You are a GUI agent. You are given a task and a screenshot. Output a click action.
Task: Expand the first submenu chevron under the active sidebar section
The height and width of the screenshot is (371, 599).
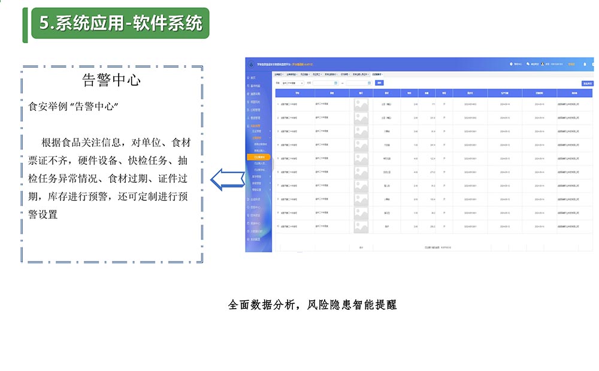click(270, 131)
